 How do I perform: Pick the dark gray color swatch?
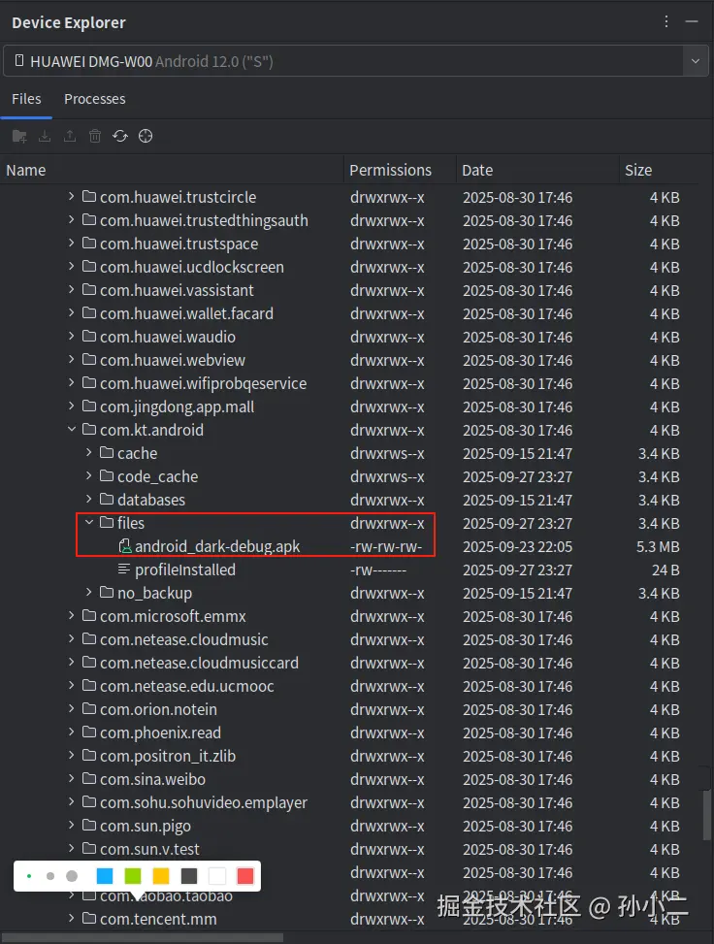click(189, 876)
